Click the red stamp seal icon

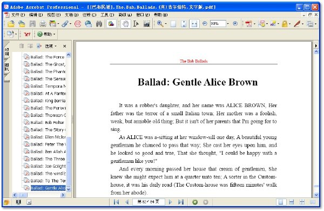point(78,24)
